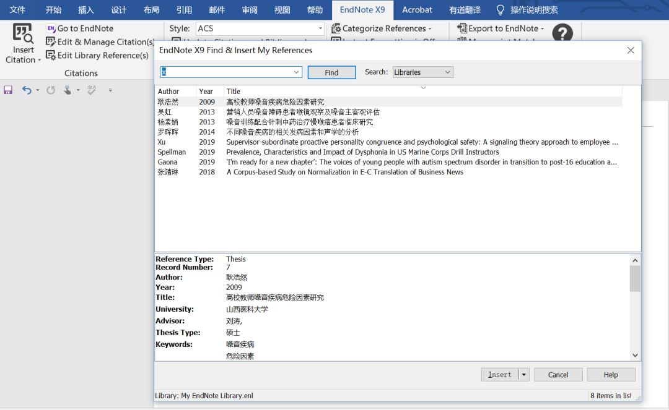Click in the search text field

pos(227,72)
